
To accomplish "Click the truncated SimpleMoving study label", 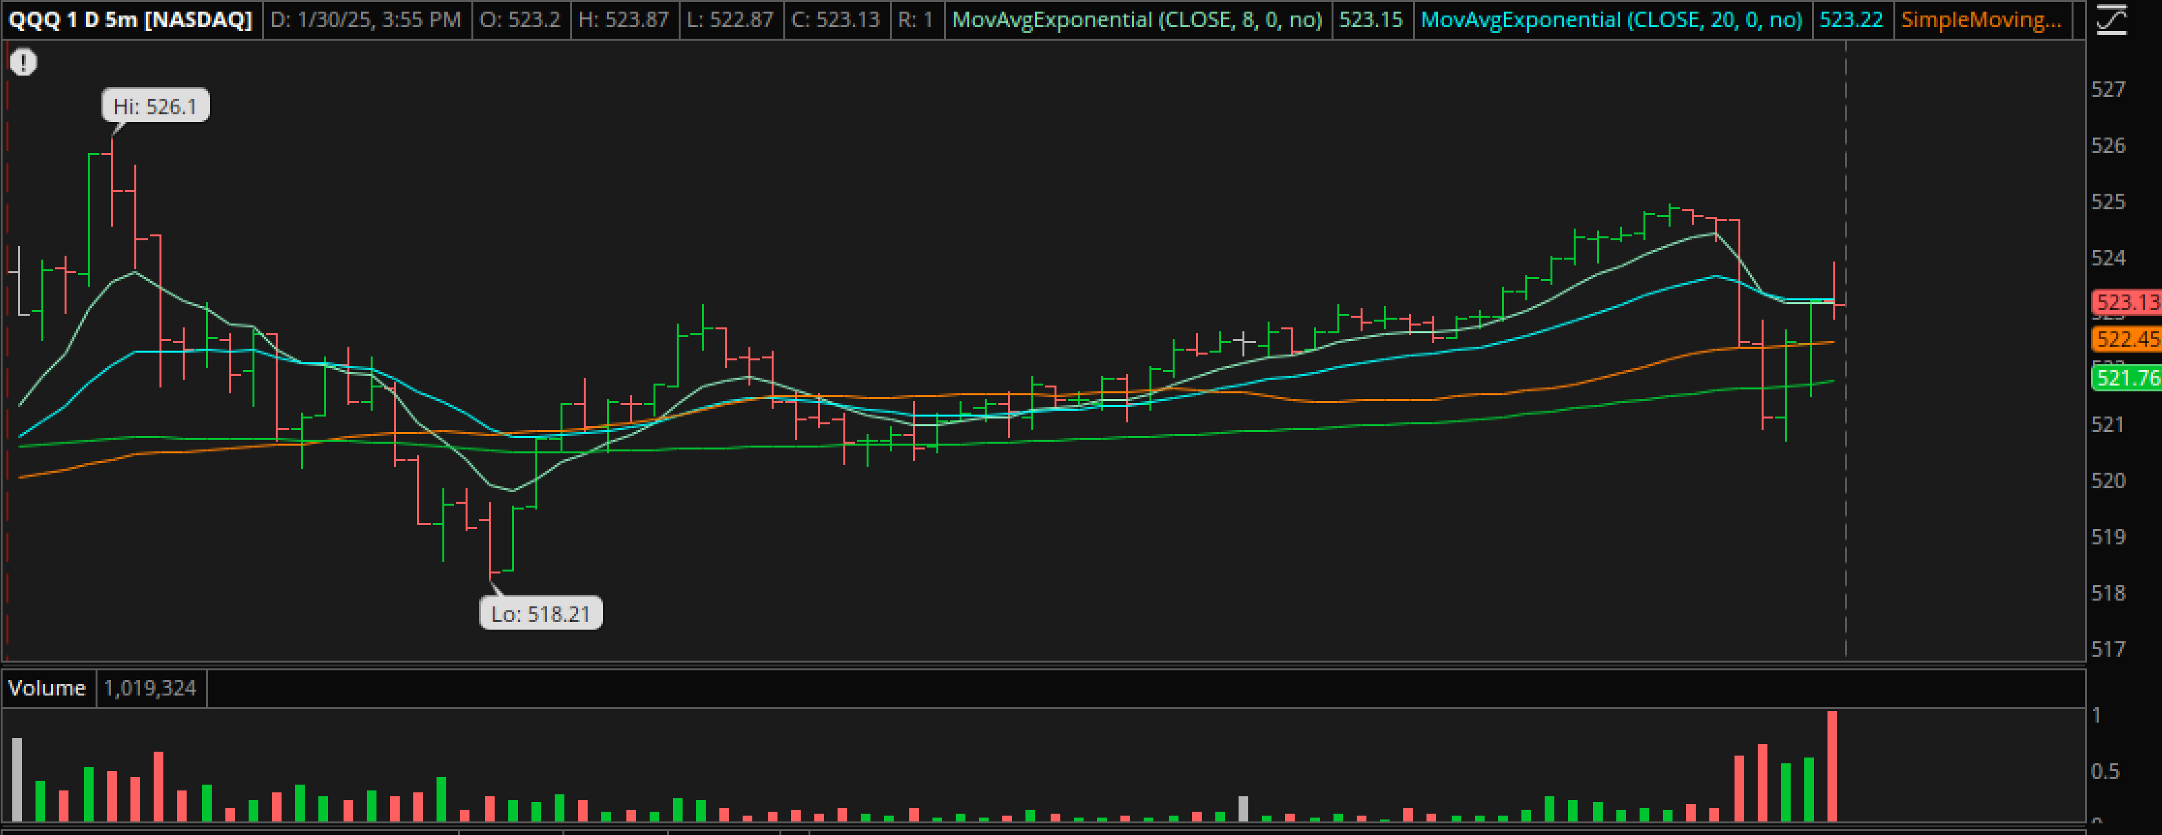I will (1981, 19).
